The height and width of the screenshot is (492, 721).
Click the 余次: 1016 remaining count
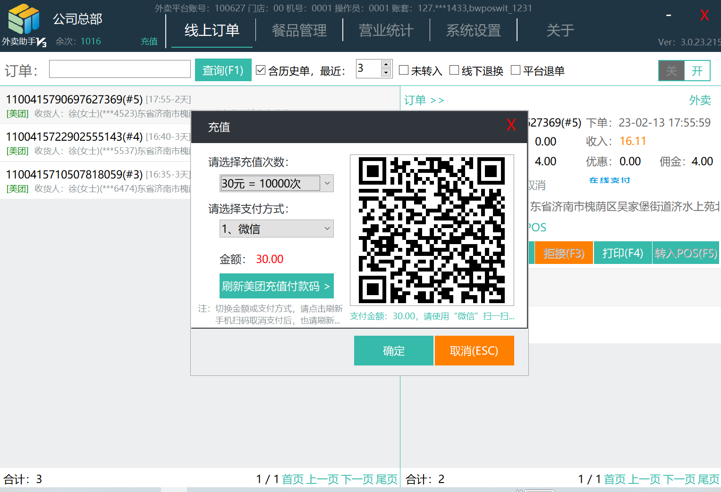[x=78, y=42]
